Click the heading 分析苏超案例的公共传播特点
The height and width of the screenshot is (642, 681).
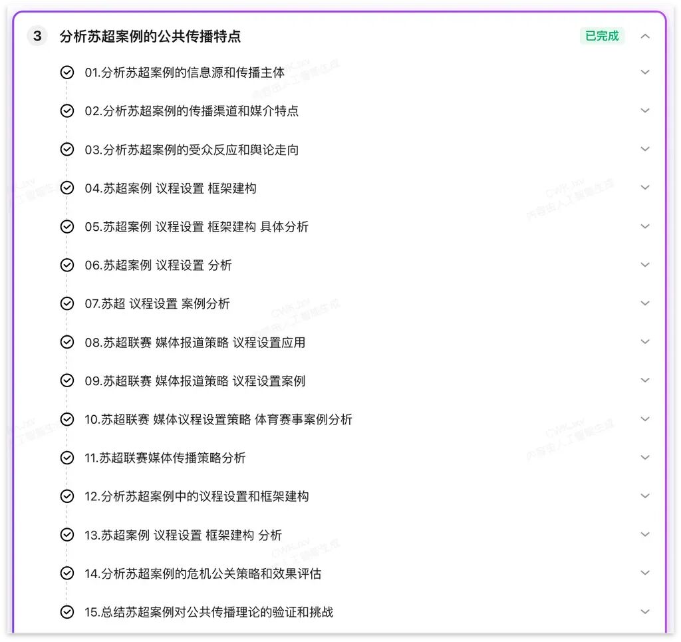(150, 36)
